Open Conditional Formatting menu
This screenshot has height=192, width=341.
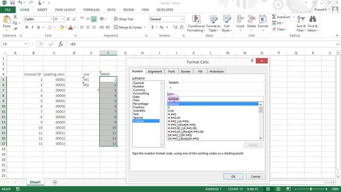[x=196, y=23]
